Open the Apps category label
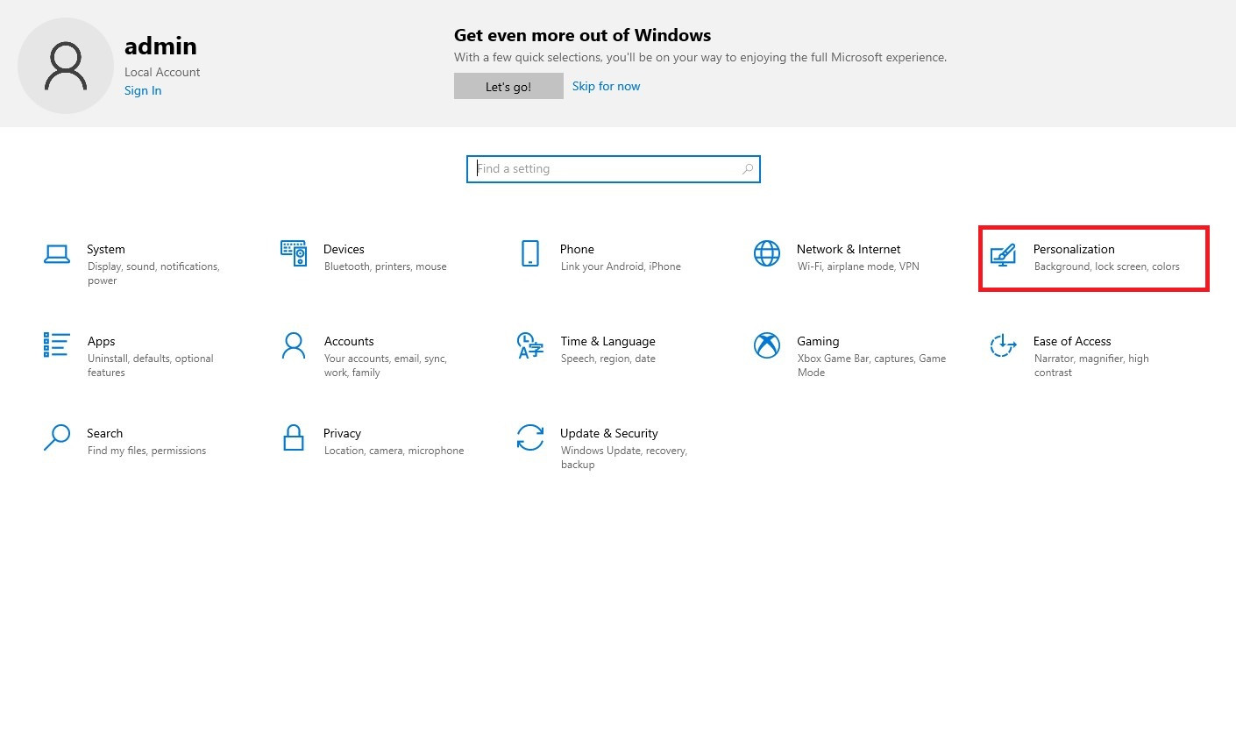The width and height of the screenshot is (1236, 732). 102,341
